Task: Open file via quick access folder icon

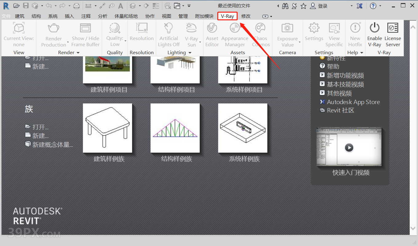Action: point(17,6)
